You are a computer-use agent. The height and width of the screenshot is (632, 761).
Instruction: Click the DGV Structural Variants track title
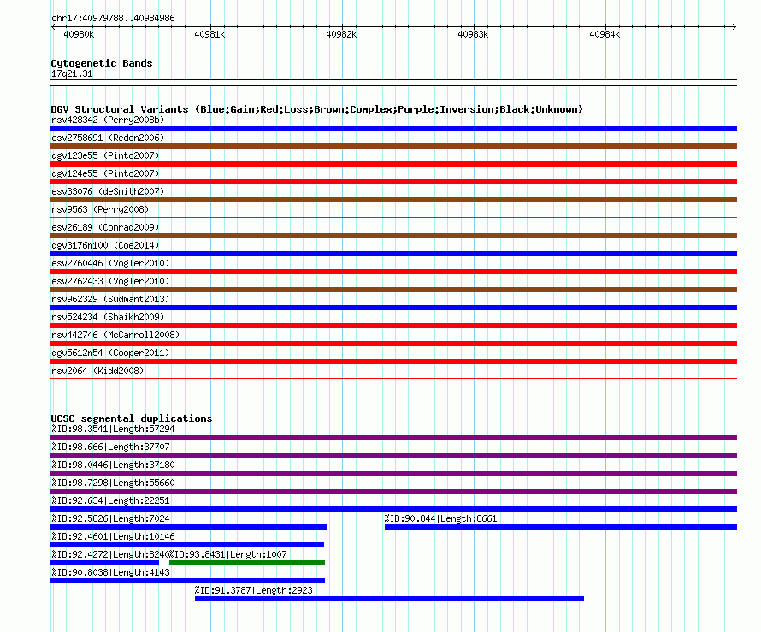[317, 109]
